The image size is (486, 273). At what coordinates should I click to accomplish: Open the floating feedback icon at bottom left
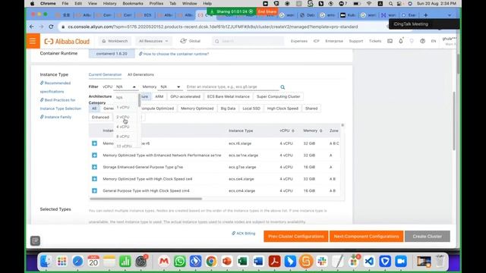click(x=36, y=240)
